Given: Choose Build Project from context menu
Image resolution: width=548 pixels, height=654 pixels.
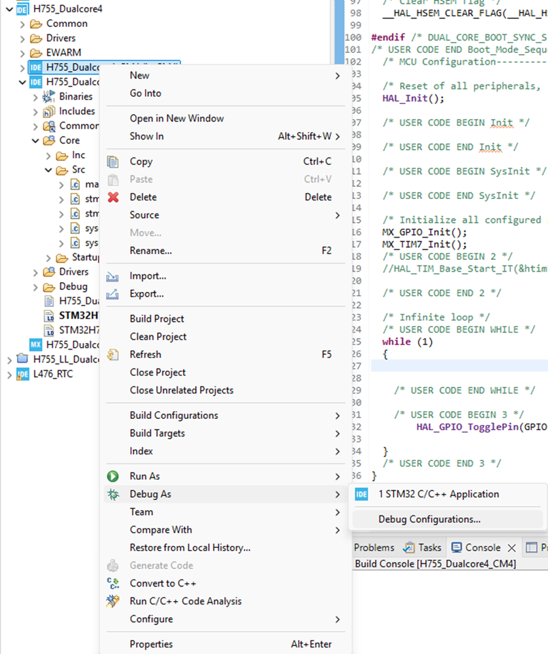Looking at the screenshot, I should (157, 319).
